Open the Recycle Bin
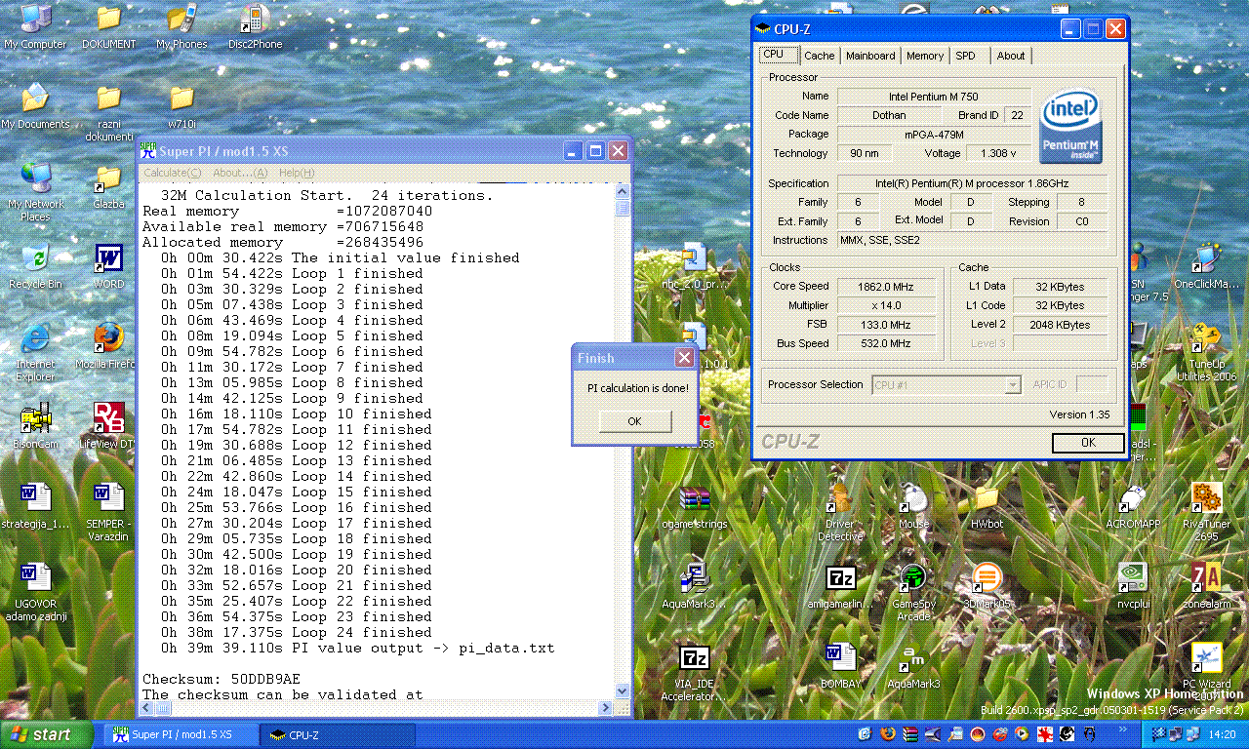The width and height of the screenshot is (1249, 749). point(35,265)
